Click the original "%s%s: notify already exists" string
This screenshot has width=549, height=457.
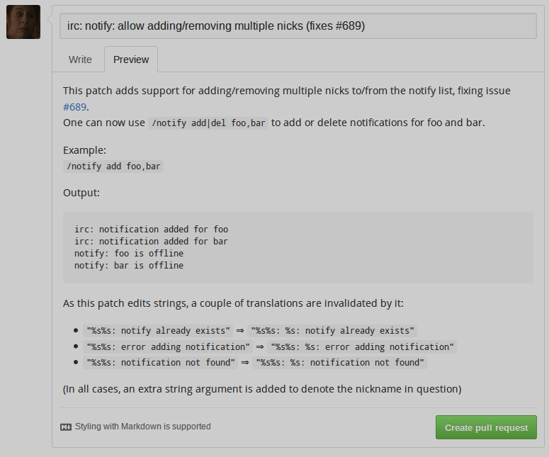[158, 330]
